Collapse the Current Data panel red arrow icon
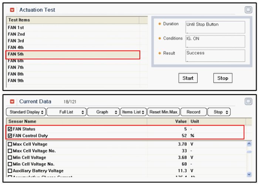259x185 pixels. 12,101
